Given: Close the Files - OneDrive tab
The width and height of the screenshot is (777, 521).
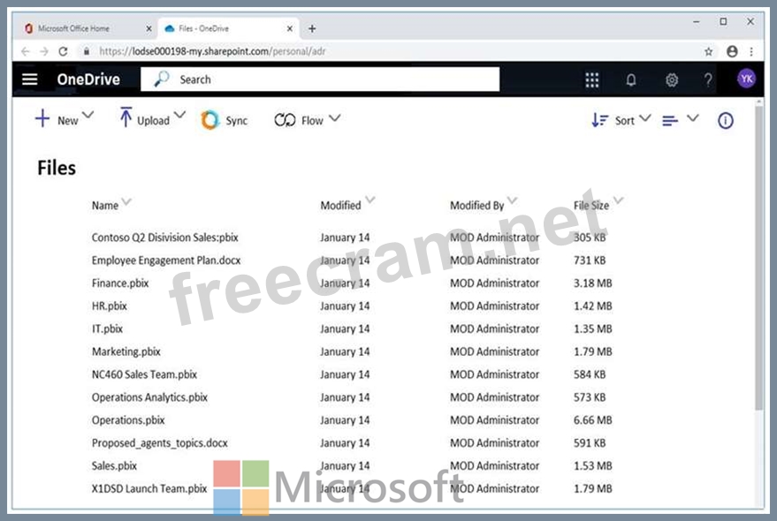Looking at the screenshot, I should [x=290, y=29].
